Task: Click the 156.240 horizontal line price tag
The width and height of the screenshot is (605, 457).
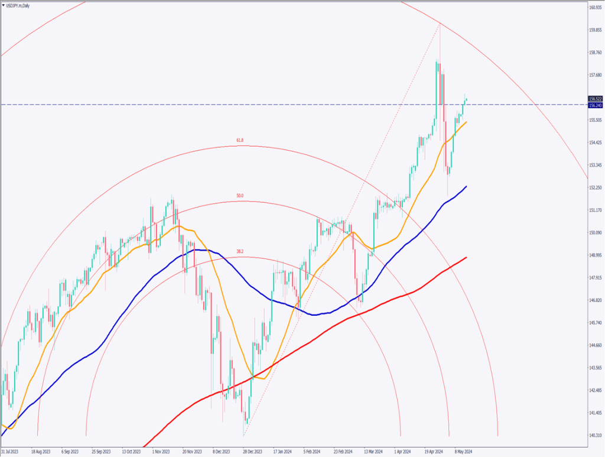Action: (596, 105)
